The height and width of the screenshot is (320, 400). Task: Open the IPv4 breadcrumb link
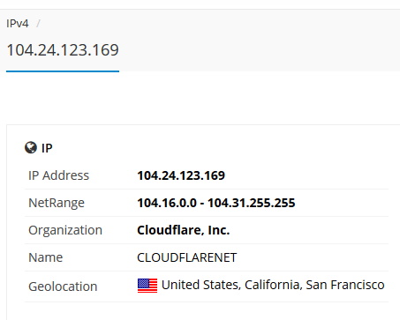[18, 24]
